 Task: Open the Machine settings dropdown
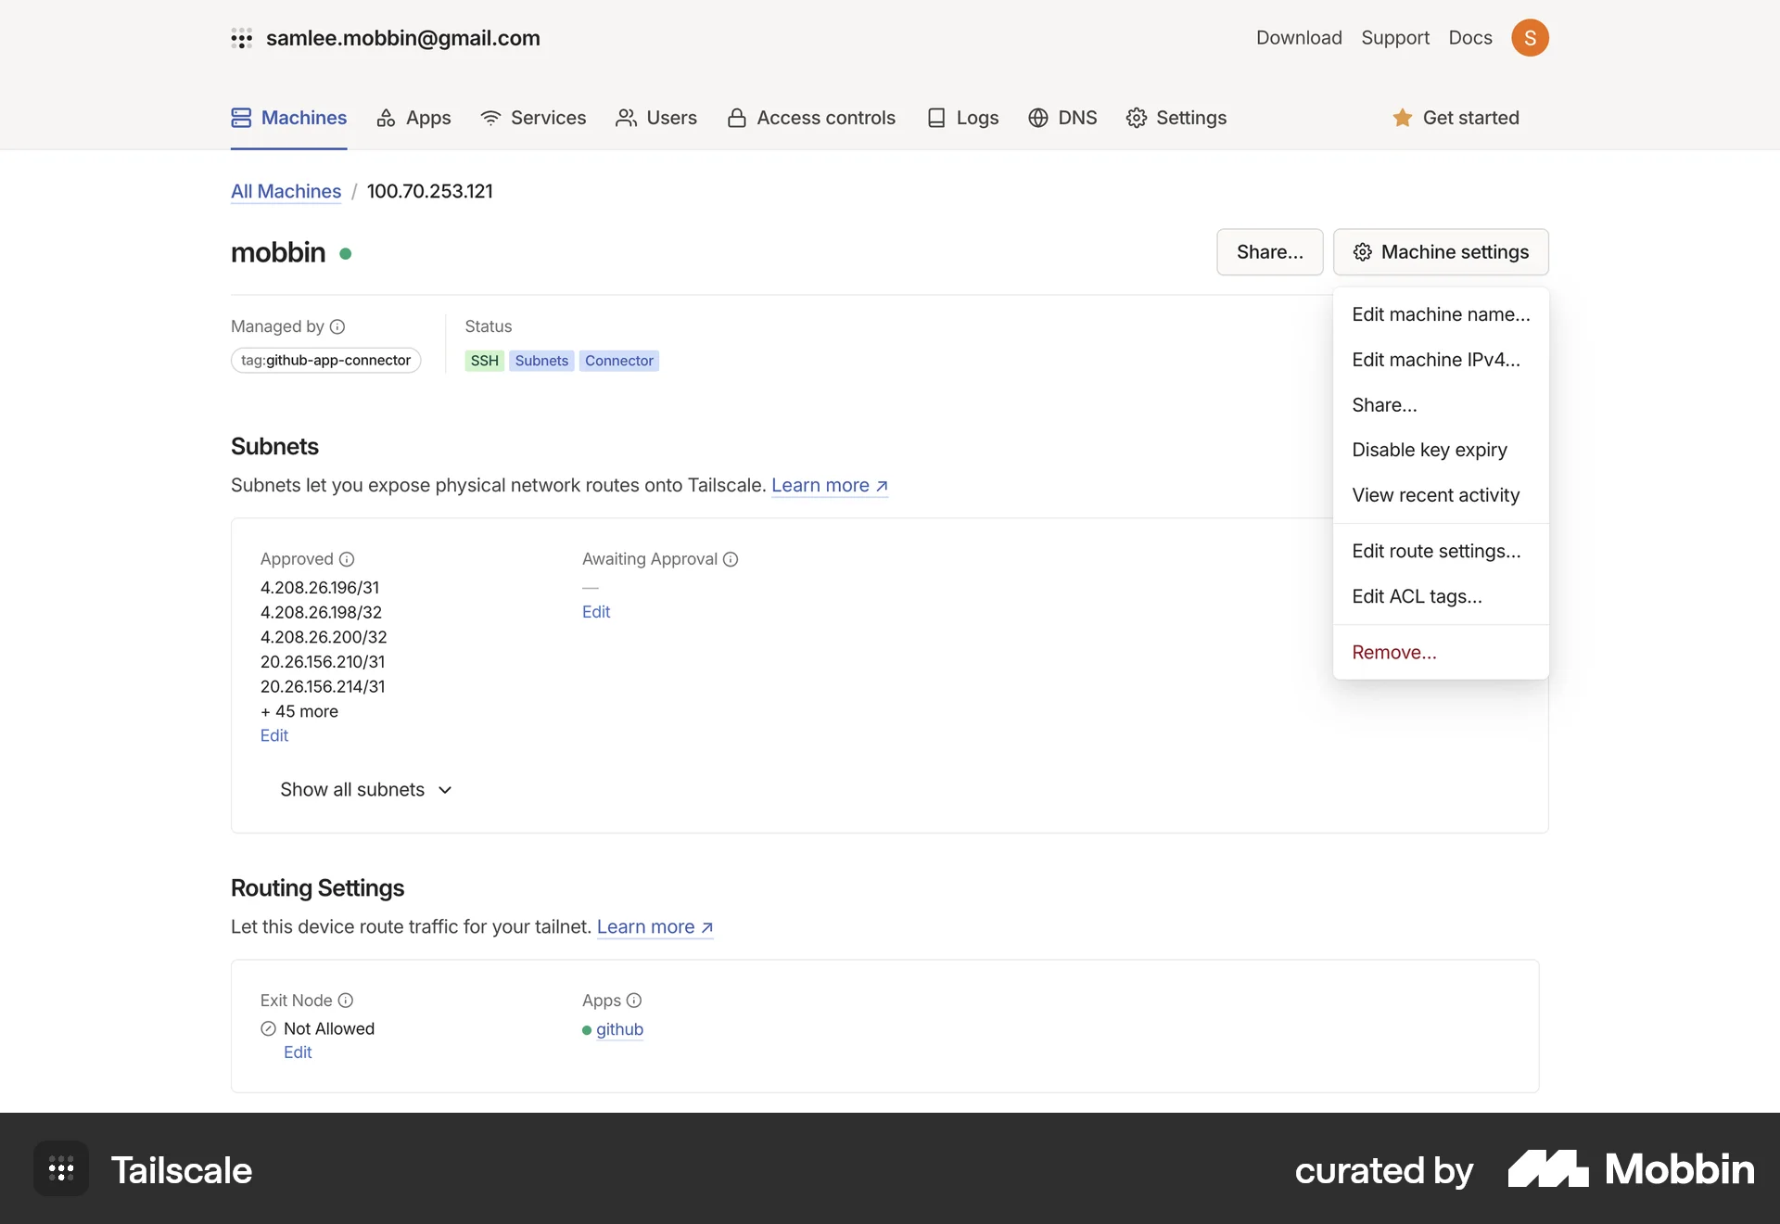click(x=1441, y=251)
